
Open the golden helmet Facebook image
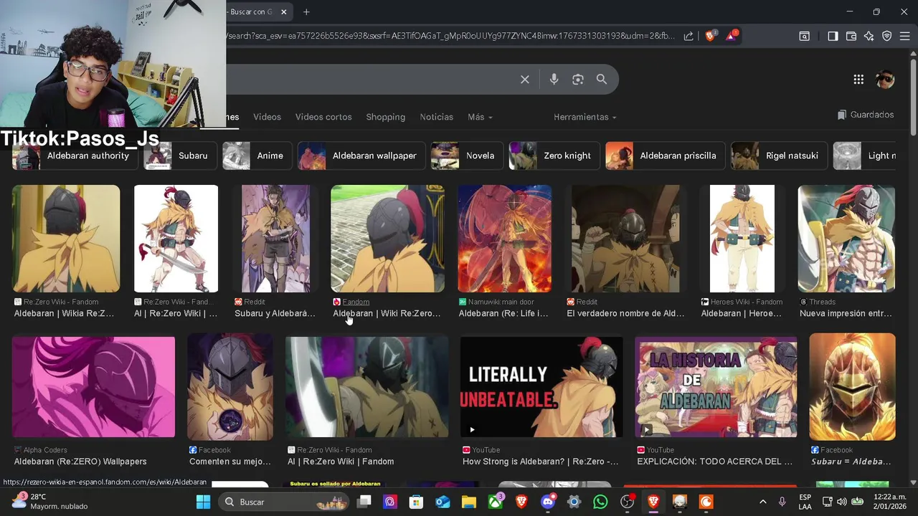tap(852, 387)
